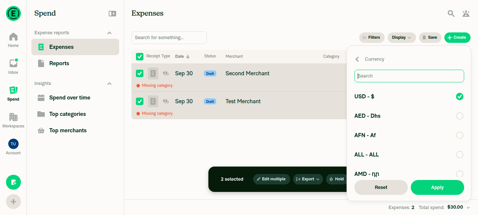
Task: Click receipt thumbnail for Test Merchant
Action: 153,101
